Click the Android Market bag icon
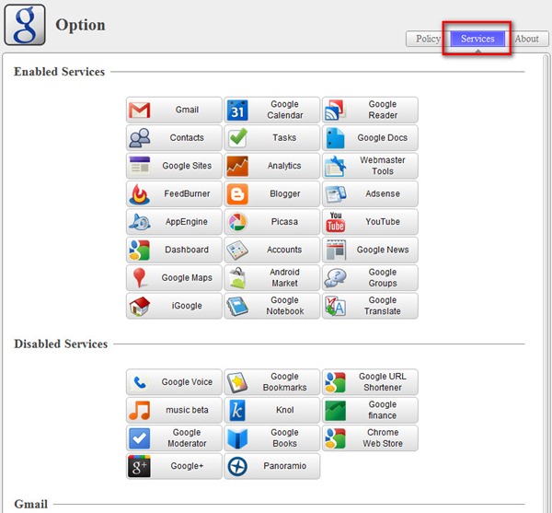552x513 pixels. click(237, 277)
